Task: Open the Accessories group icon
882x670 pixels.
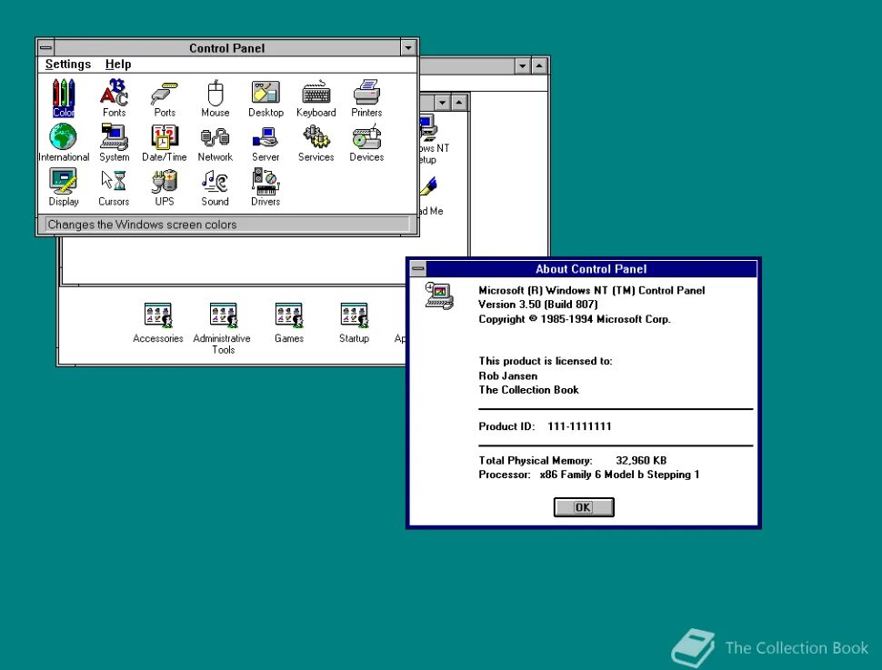Action: click(157, 315)
